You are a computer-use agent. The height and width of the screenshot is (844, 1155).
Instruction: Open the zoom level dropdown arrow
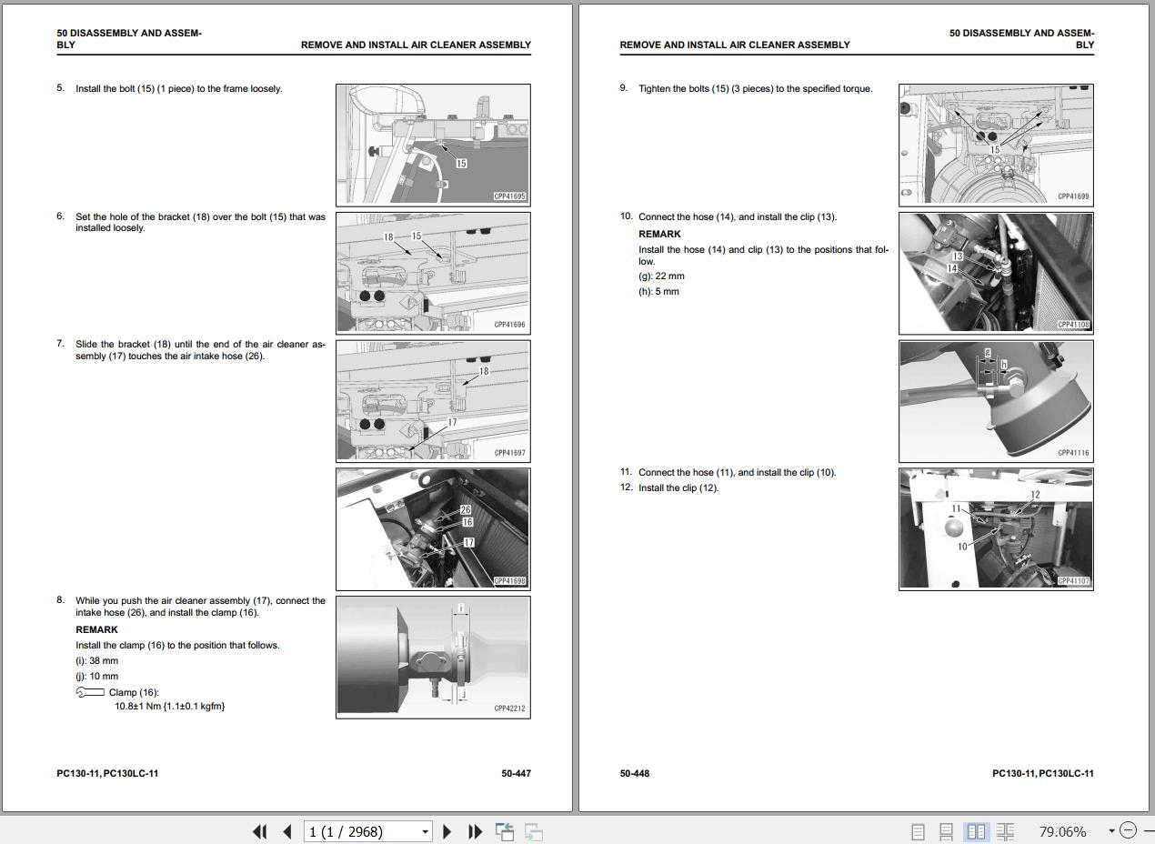[x=1110, y=831]
